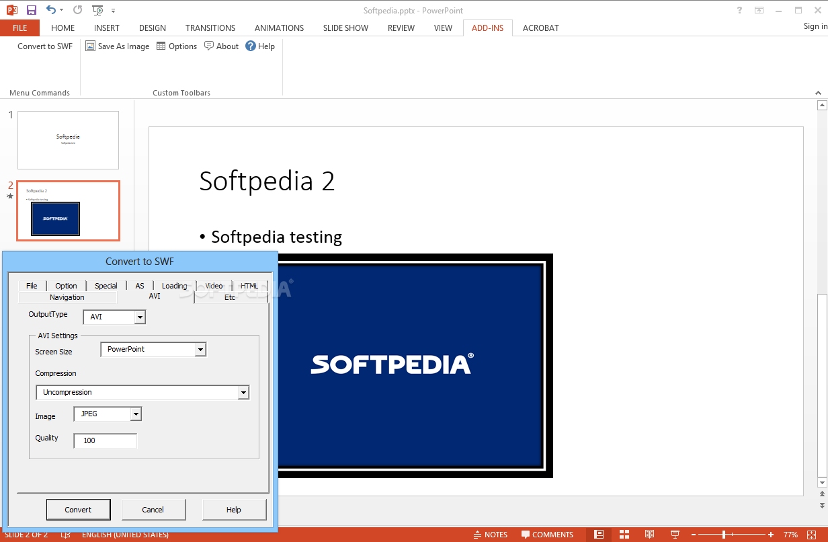Click the Save icon in quick access toolbar
Image resolution: width=828 pixels, height=542 pixels.
32,10
